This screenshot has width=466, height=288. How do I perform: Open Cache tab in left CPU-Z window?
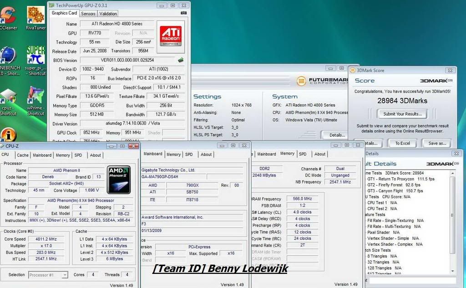point(23,155)
